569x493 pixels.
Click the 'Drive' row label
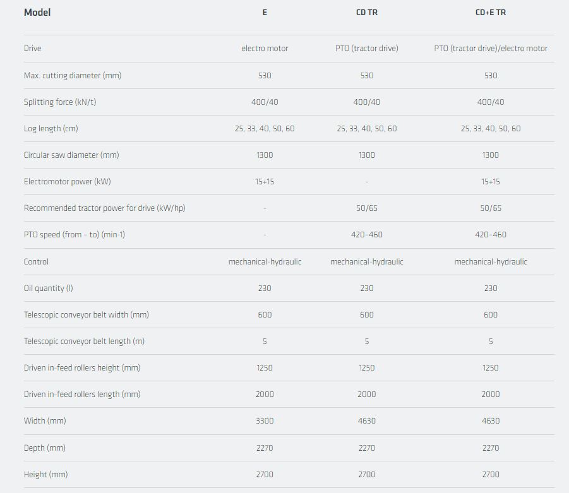click(33, 49)
